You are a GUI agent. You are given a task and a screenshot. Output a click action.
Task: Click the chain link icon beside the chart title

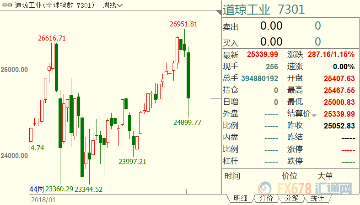[5, 5]
